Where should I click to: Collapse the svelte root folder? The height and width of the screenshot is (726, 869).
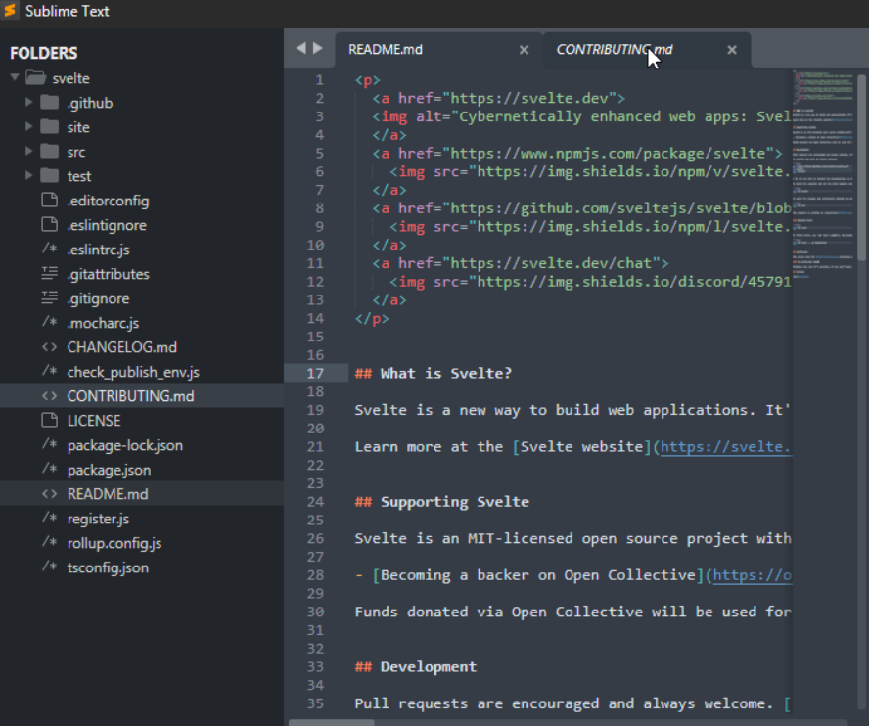[15, 77]
